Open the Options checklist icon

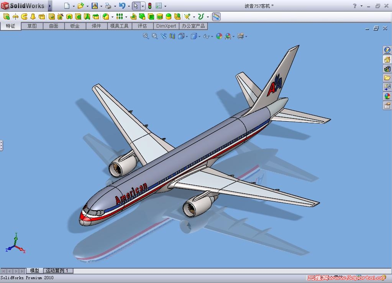click(x=159, y=6)
